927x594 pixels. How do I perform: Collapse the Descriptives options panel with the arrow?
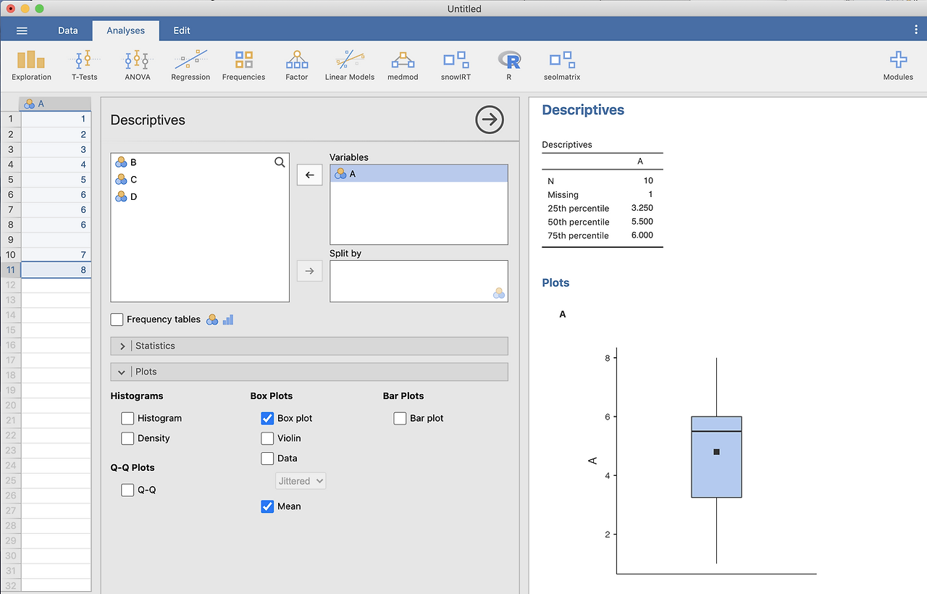[490, 120]
